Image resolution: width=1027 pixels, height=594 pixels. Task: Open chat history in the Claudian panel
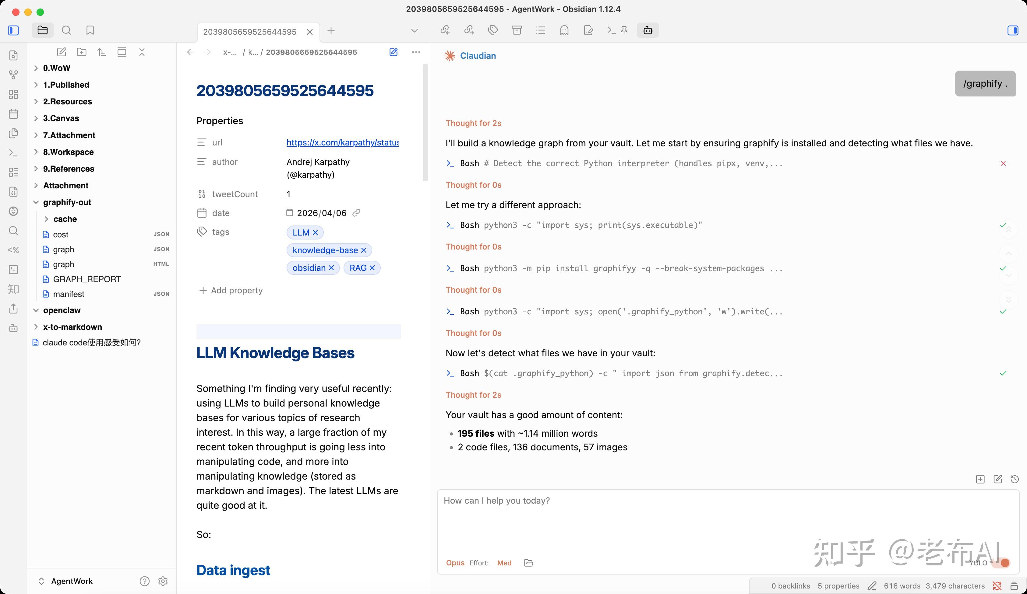[1015, 479]
